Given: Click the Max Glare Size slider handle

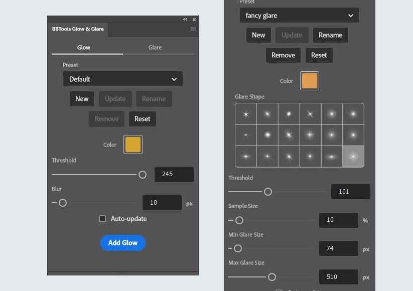Looking at the screenshot, I should 272,277.
